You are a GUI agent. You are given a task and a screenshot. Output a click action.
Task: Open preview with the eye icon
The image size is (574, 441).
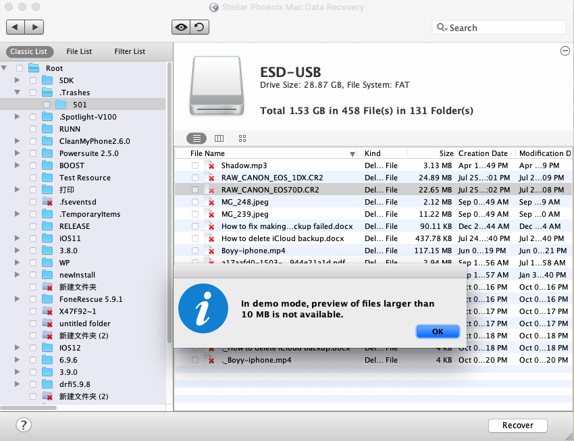coord(181,27)
